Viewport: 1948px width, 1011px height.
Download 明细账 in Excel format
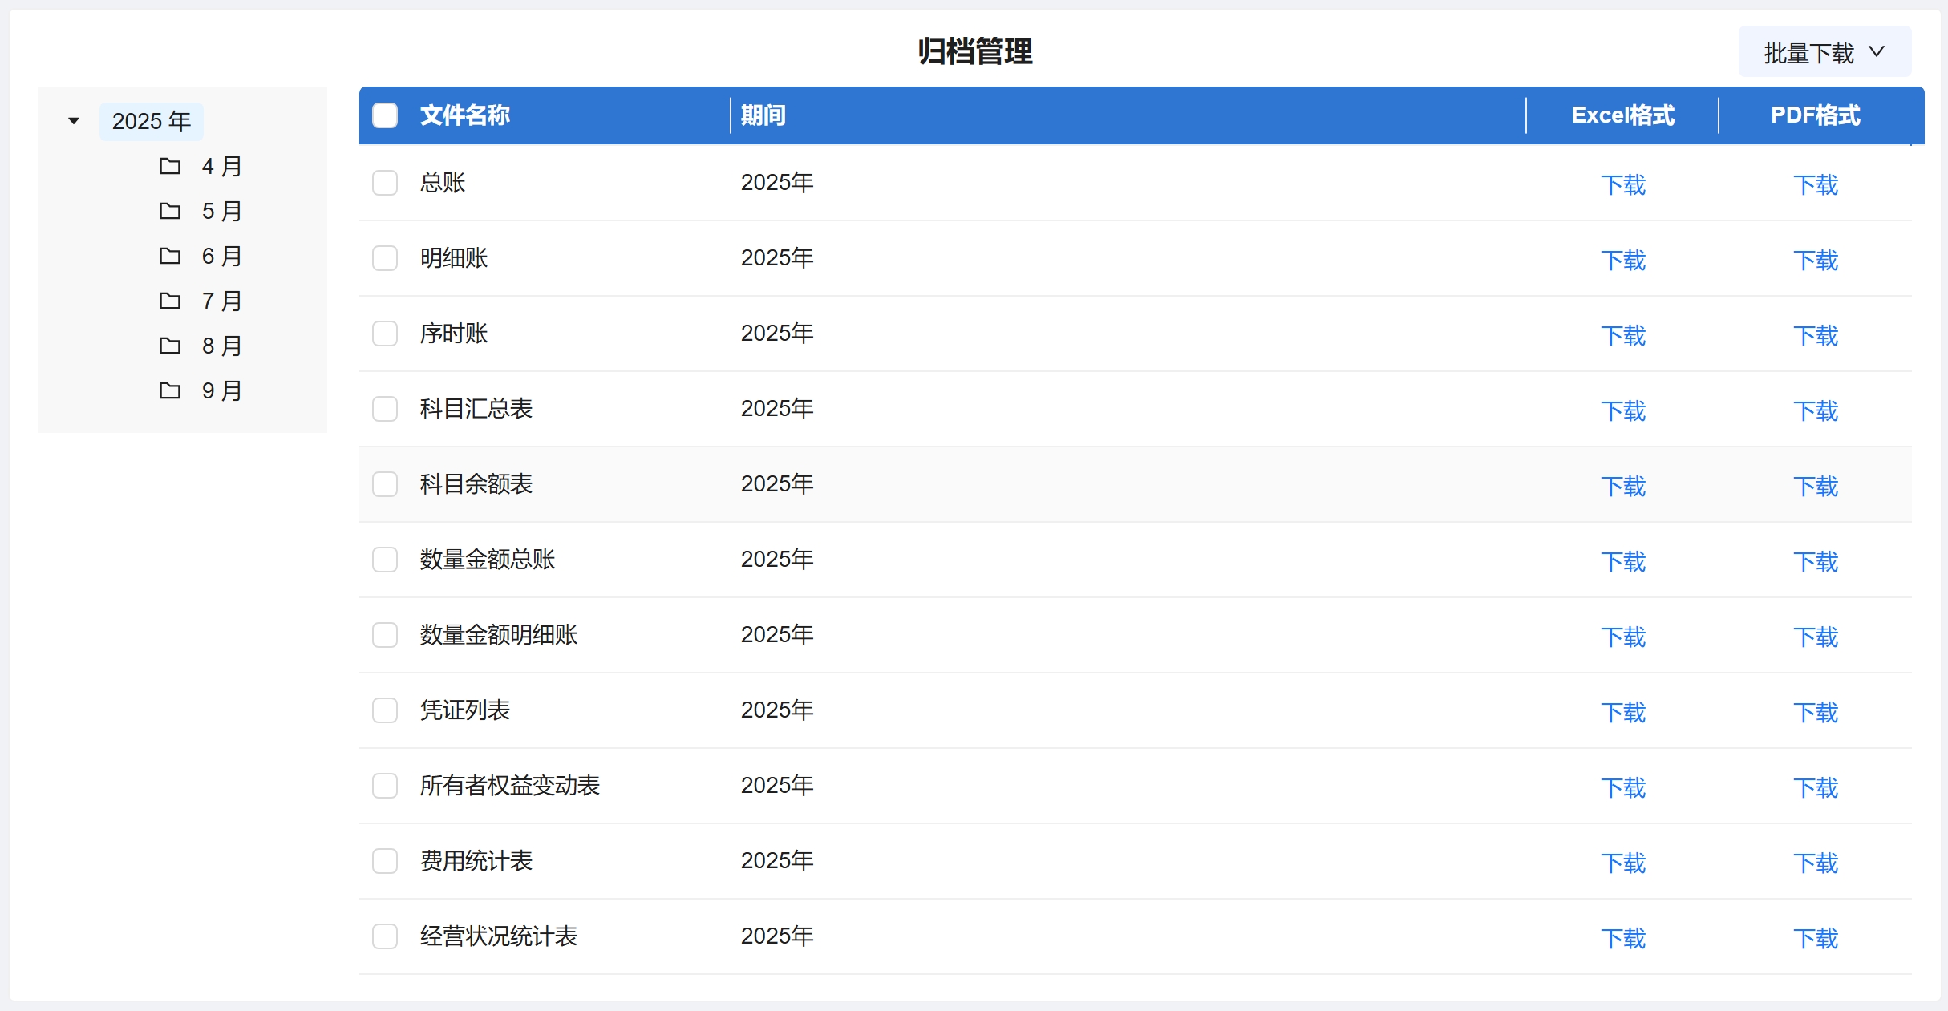pyautogui.click(x=1622, y=260)
